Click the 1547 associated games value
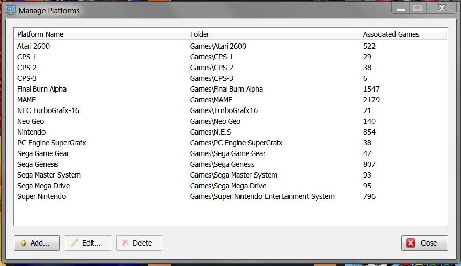 click(371, 89)
